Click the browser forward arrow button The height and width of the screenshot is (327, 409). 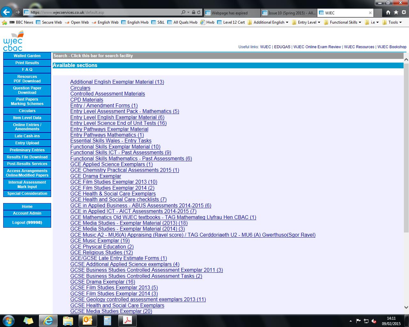click(x=18, y=12)
